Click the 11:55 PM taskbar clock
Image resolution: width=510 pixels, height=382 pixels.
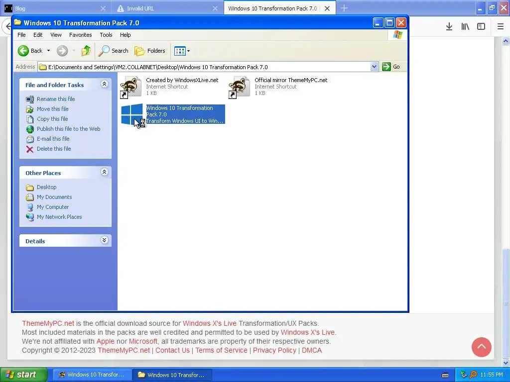point(492,375)
